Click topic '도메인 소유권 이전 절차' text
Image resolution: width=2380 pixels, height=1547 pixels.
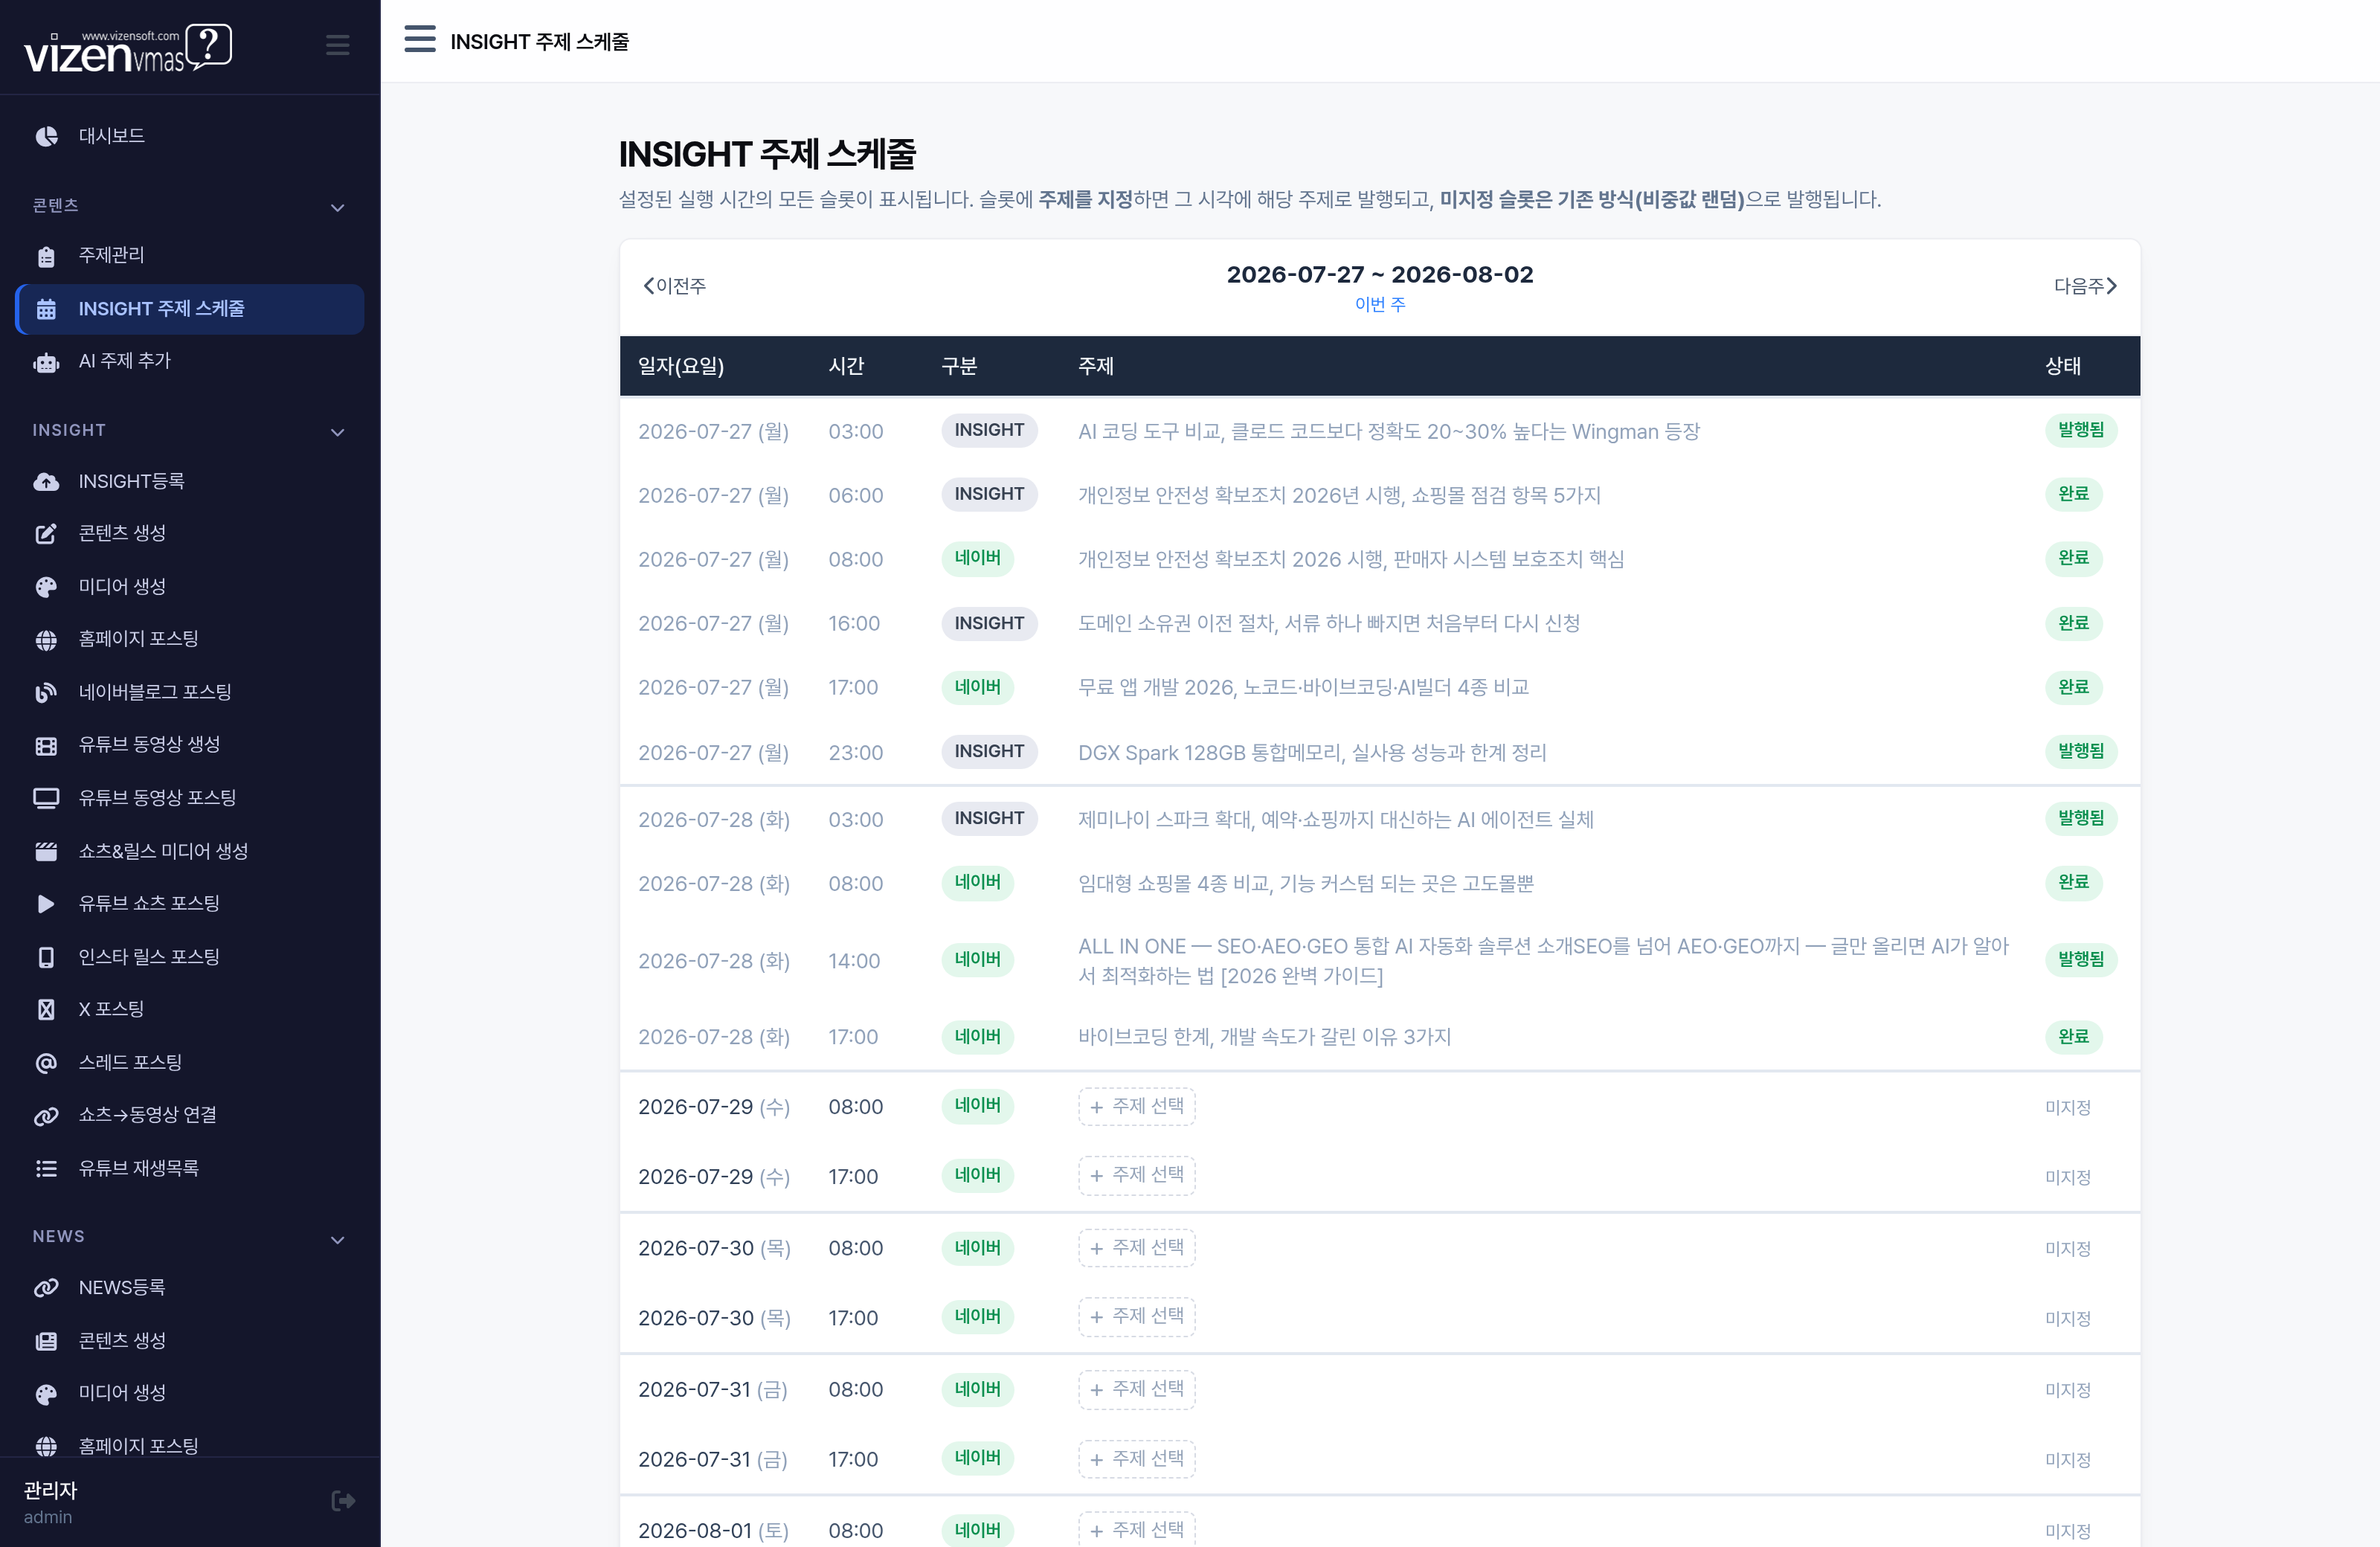[x=1329, y=623]
